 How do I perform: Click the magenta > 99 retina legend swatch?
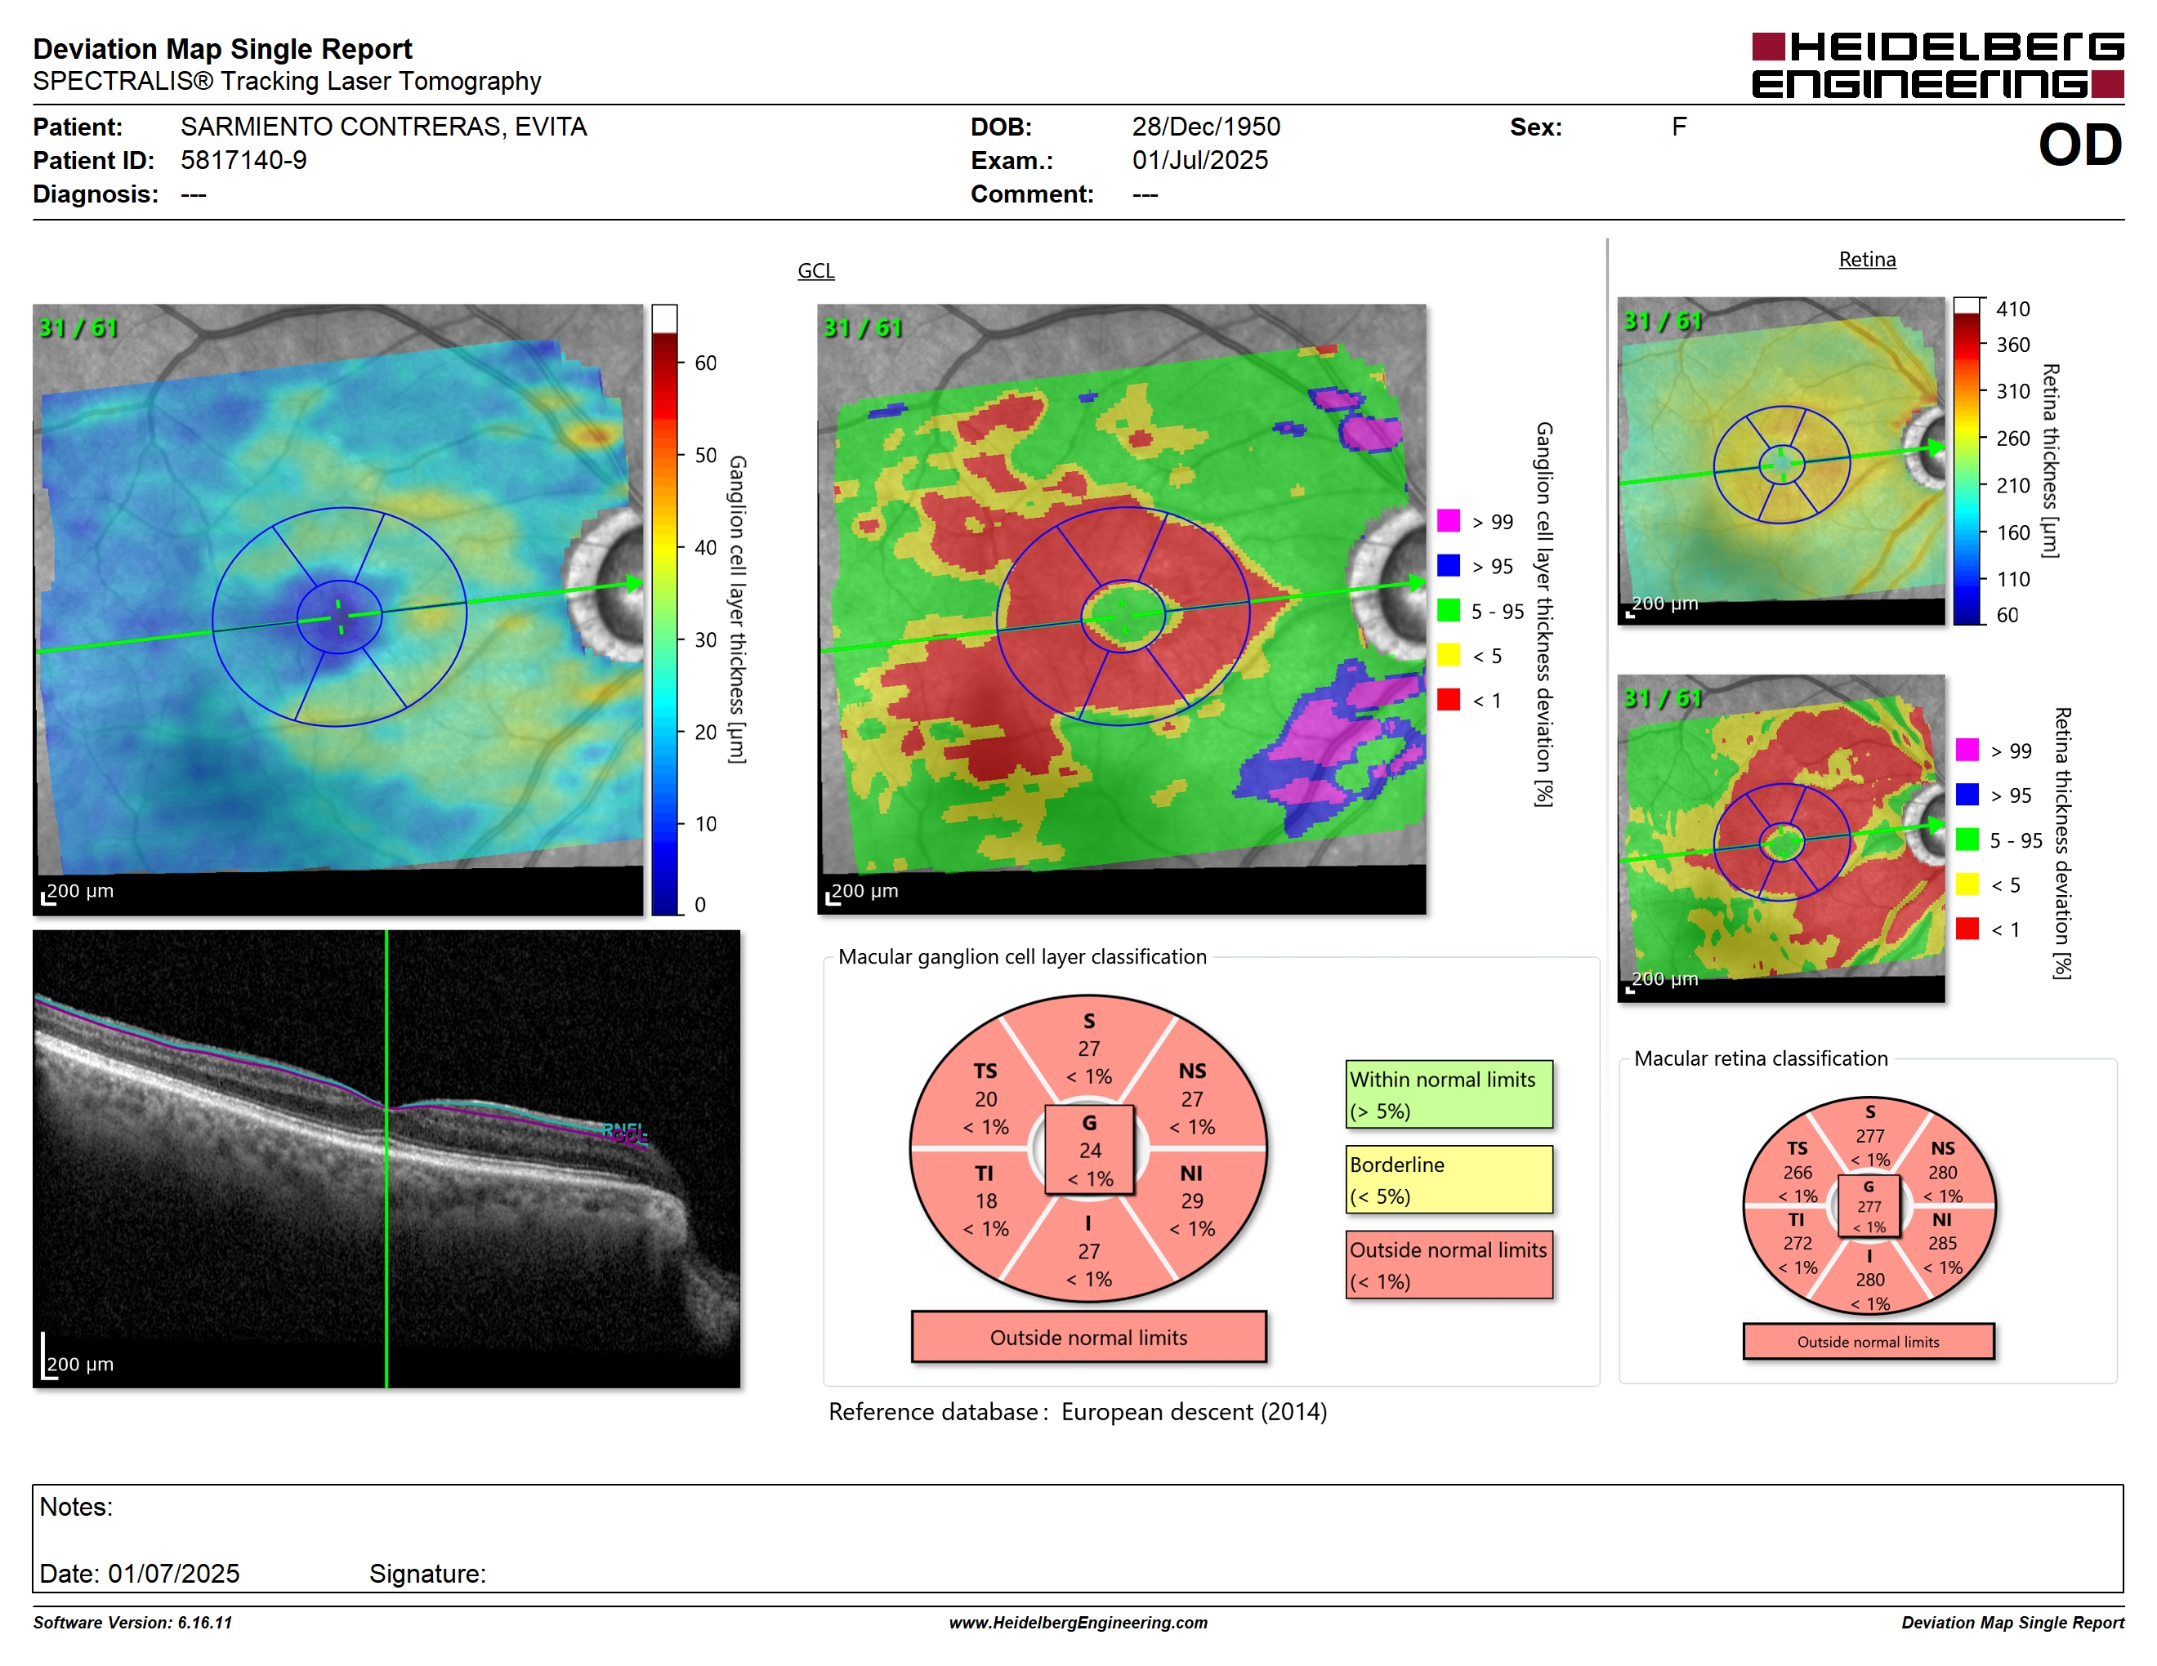tap(1967, 749)
